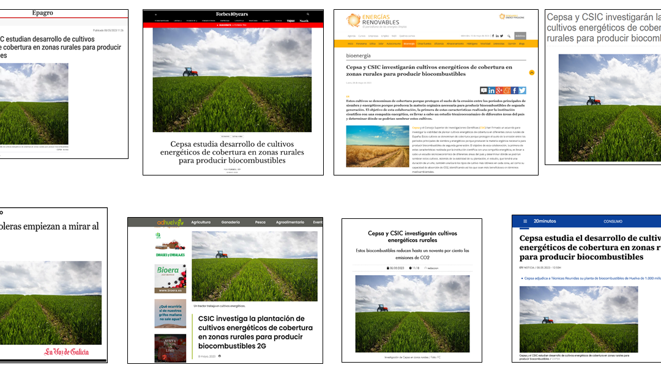Viewport: 661px width, 373px height.
Task: Click the red Suscríbete a Forbes Pro banner
Action: [x=233, y=25]
